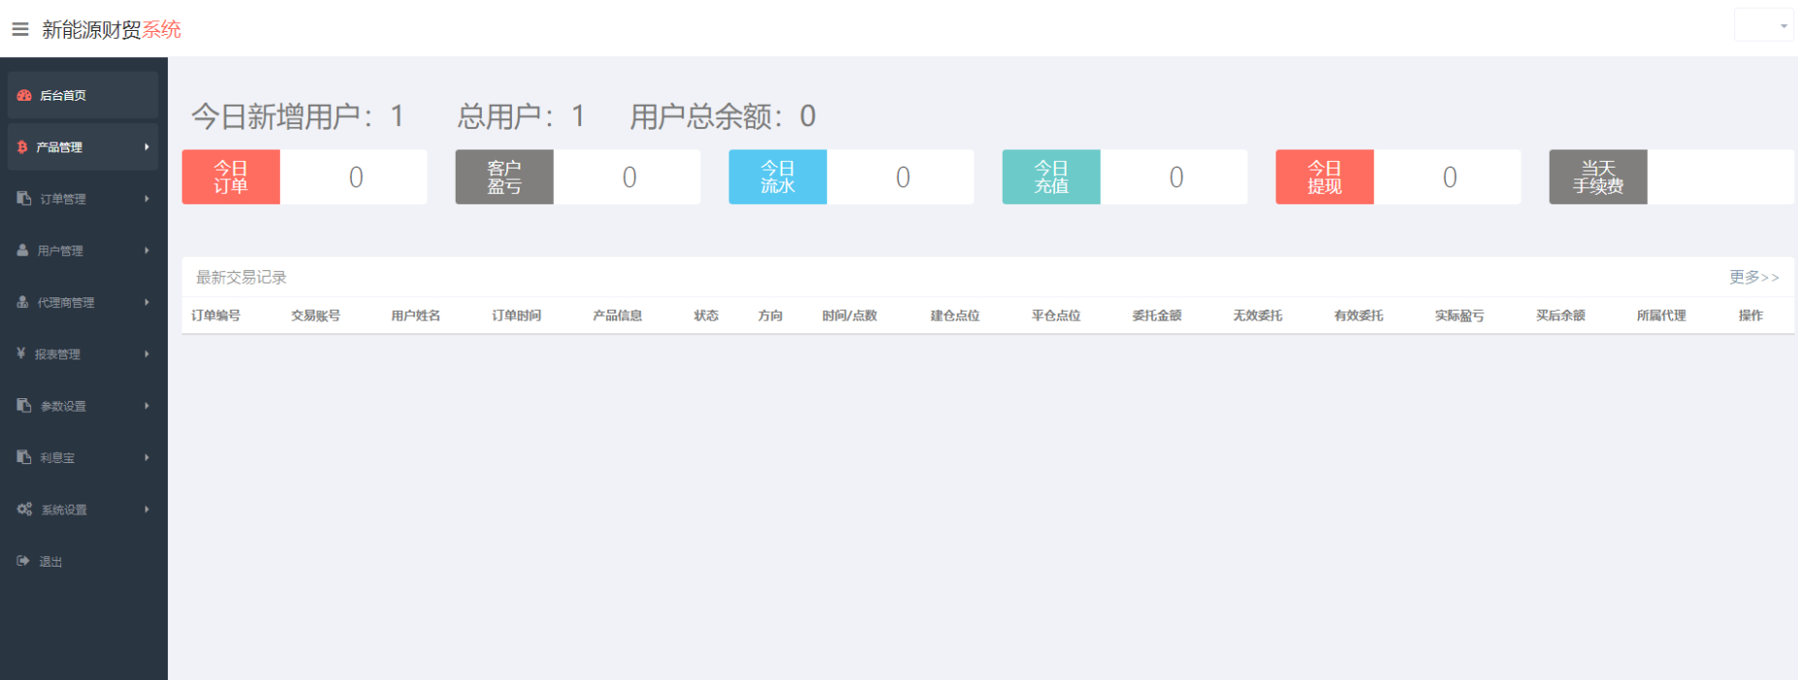
Task: Open 代理商管理 menu item
Action: [x=83, y=302]
